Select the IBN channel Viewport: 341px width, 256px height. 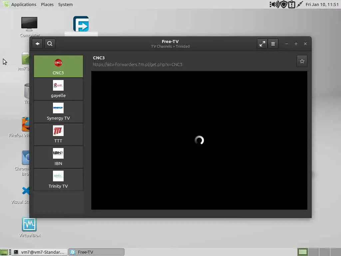pyautogui.click(x=58, y=157)
